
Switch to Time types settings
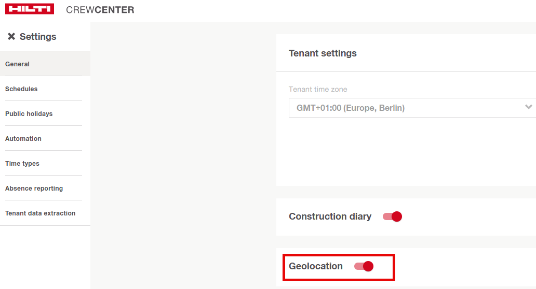pos(22,164)
